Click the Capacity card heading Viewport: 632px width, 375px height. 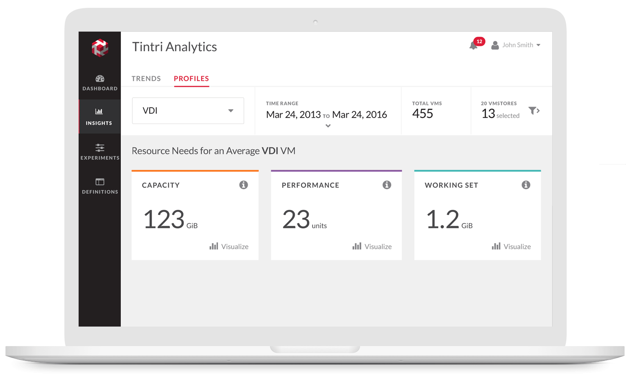161,185
